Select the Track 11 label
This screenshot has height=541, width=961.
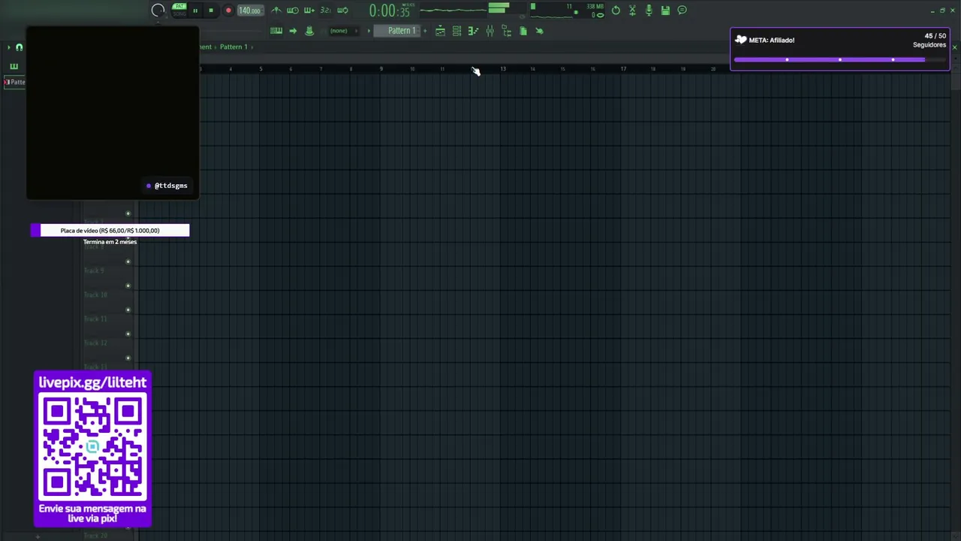tap(95, 319)
